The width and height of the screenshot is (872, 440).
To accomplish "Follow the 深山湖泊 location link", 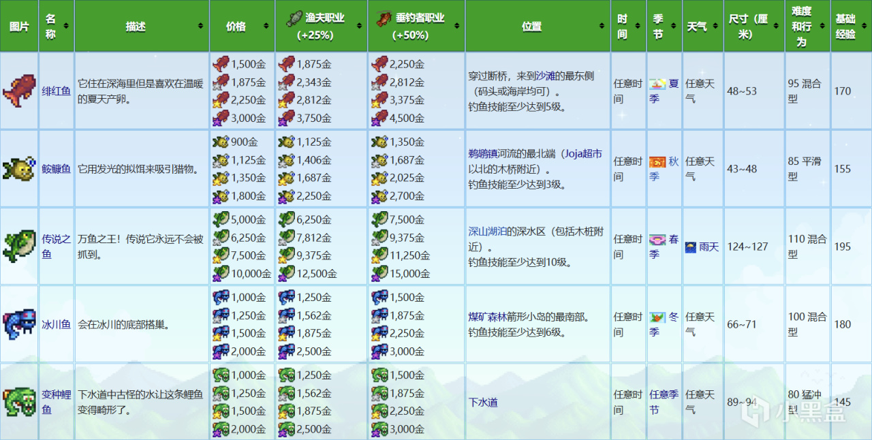I will tap(487, 231).
